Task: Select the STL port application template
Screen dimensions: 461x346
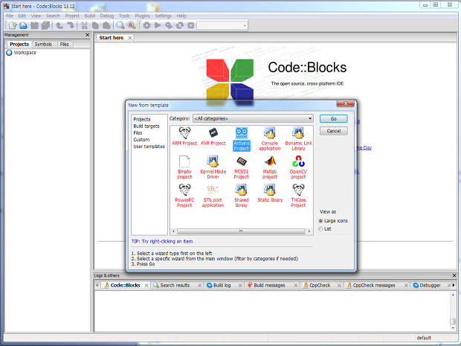Action: point(213,196)
